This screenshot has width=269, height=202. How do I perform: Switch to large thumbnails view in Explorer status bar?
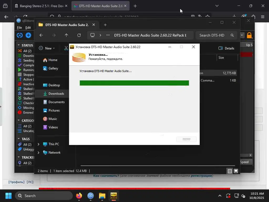tap(236, 171)
